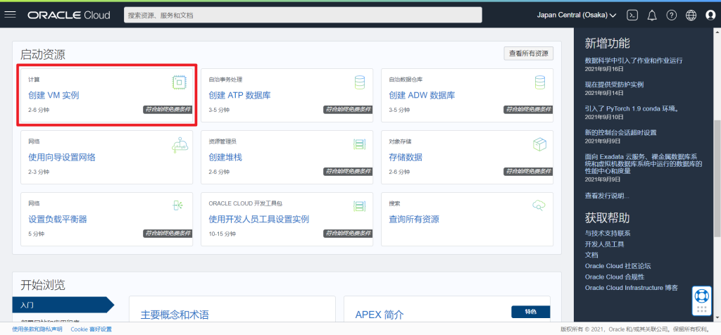Viewport: 721px width, 335px height.
Task: Open the 主要概念和术语 link
Action: (175, 315)
